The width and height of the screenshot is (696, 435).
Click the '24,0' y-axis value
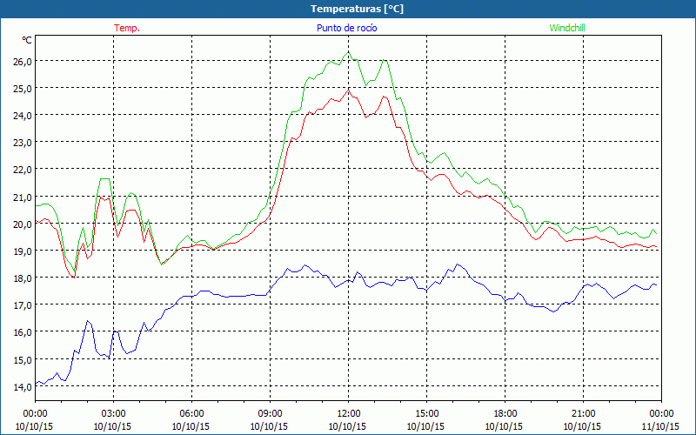(23, 116)
